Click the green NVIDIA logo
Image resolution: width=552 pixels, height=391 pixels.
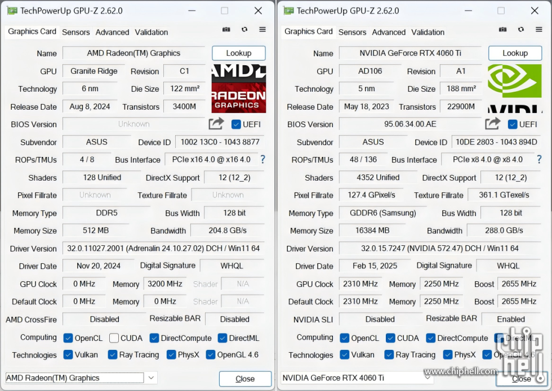(x=515, y=81)
